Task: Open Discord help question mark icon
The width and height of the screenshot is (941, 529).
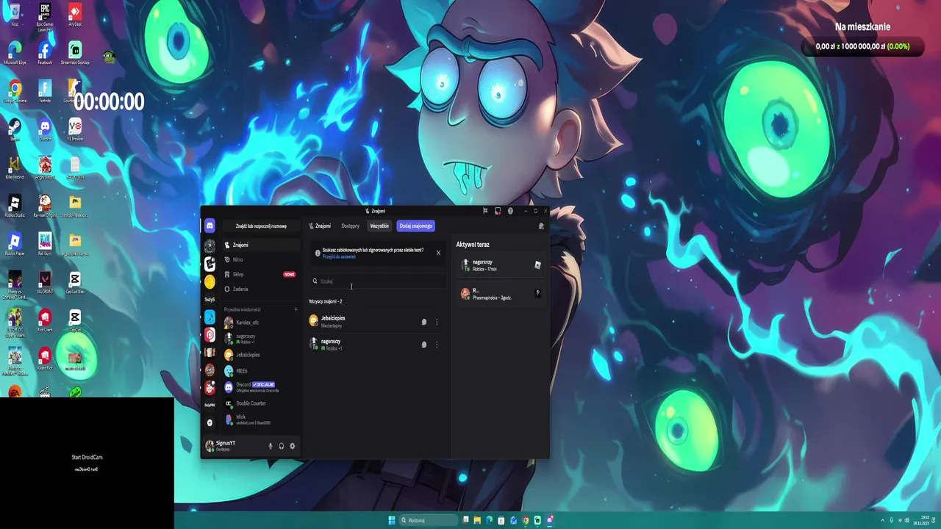Action: coord(510,211)
